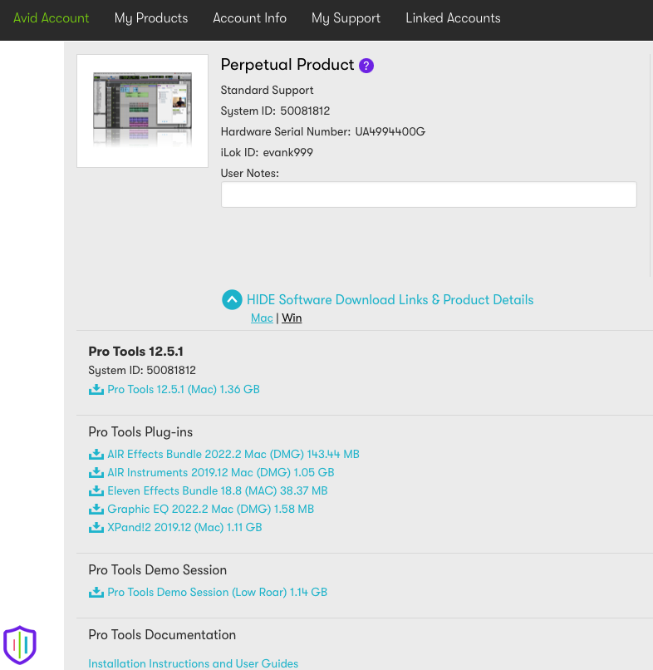Open Avid Account in the top navigation
Image resolution: width=653 pixels, height=670 pixels.
(51, 18)
